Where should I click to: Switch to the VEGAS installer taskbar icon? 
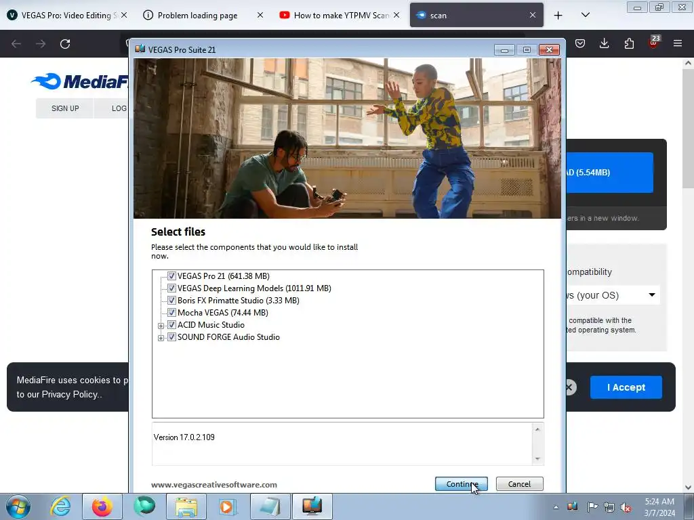pyautogui.click(x=312, y=506)
